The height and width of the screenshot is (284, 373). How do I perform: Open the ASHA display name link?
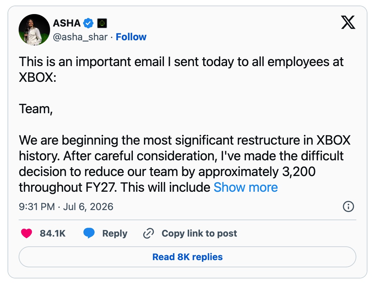click(x=67, y=23)
